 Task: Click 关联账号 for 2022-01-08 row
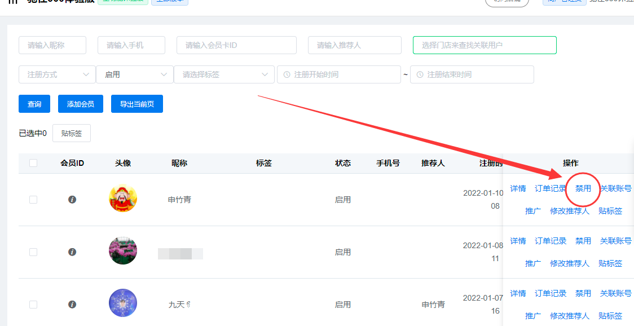point(615,241)
